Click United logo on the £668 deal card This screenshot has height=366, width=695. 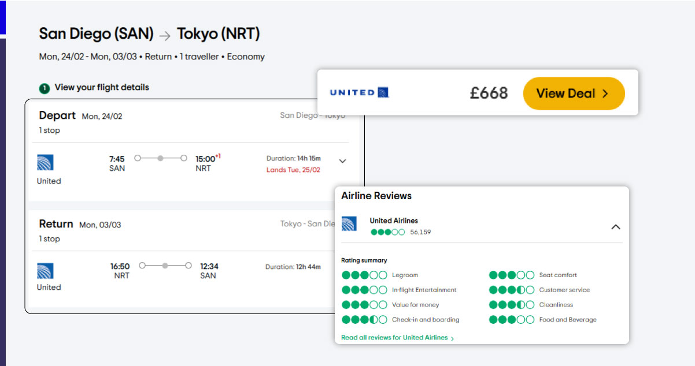coord(358,92)
